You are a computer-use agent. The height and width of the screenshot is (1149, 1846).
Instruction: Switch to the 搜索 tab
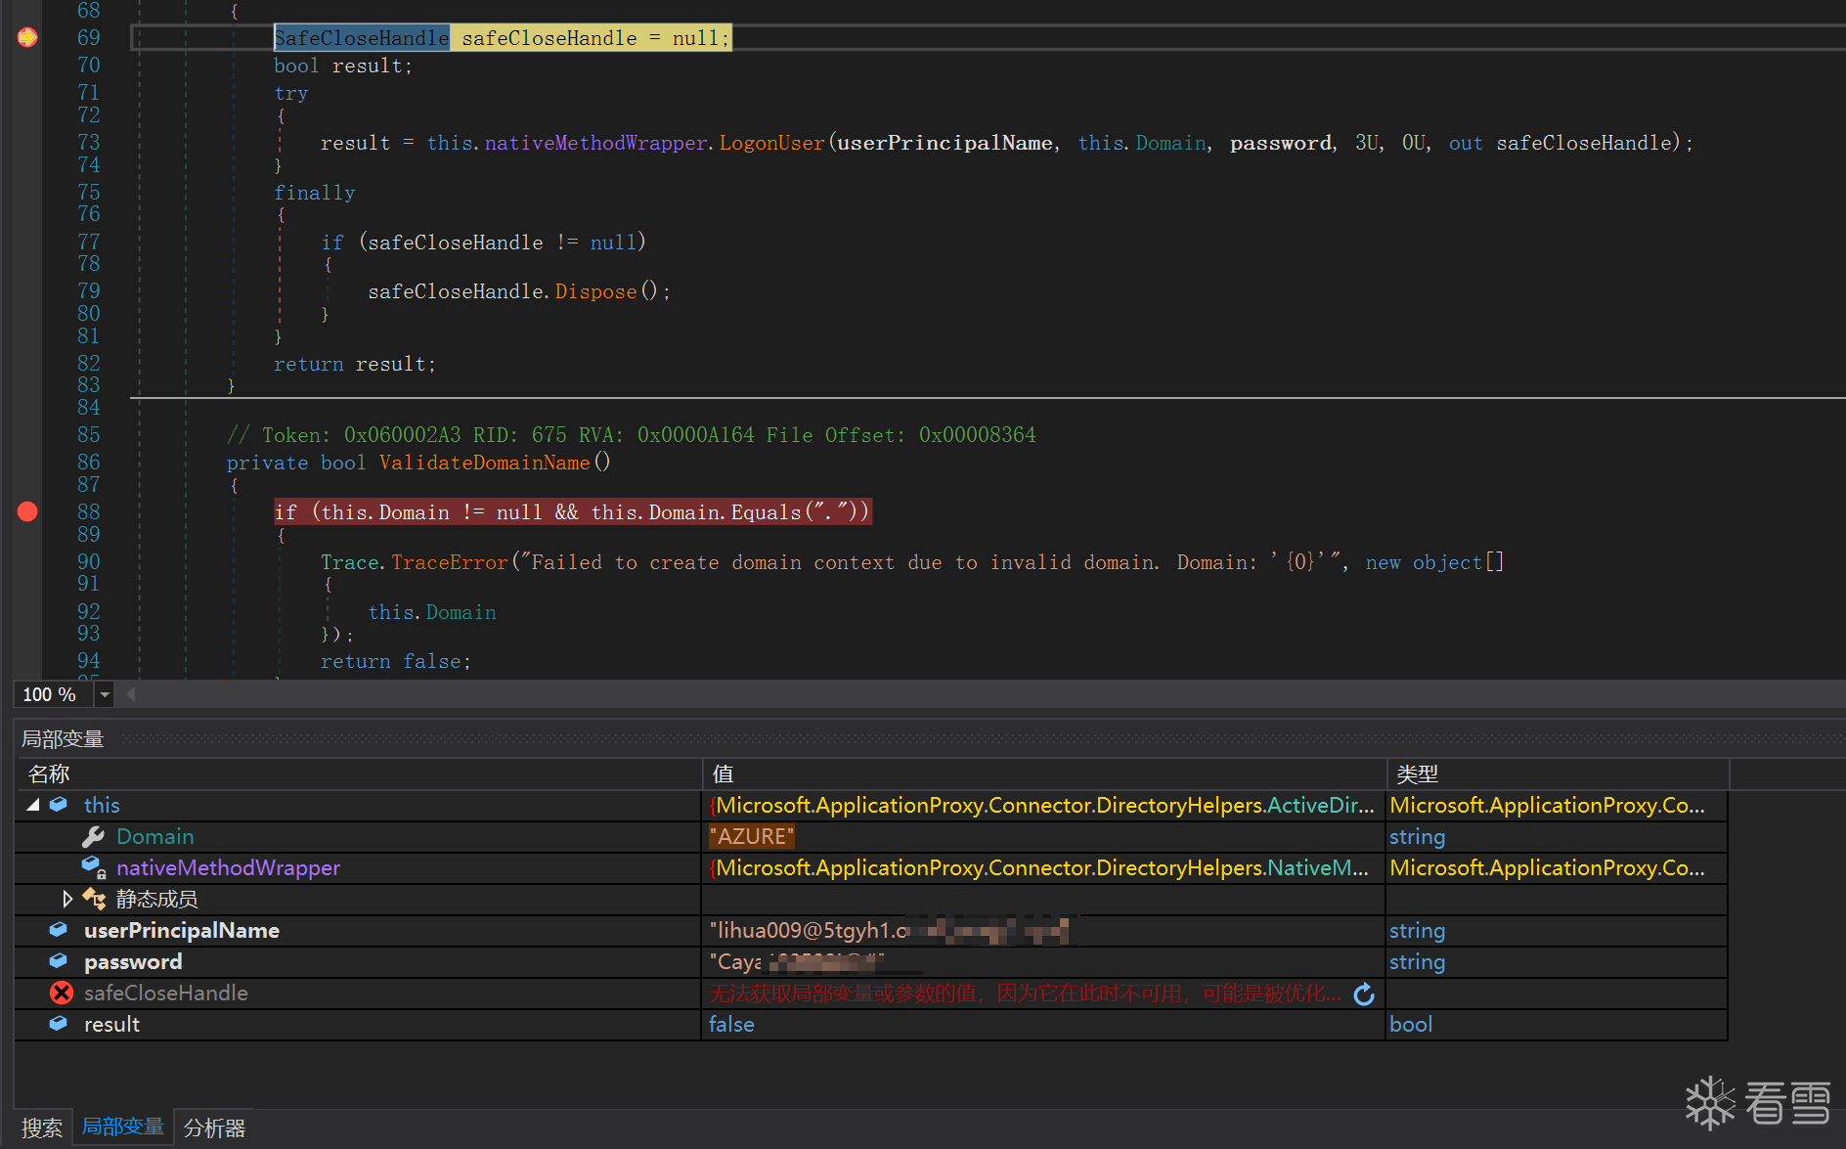click(42, 1127)
